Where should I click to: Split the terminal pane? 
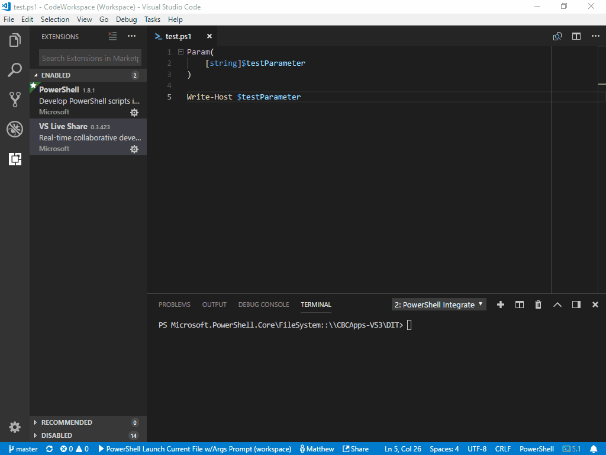click(x=520, y=305)
